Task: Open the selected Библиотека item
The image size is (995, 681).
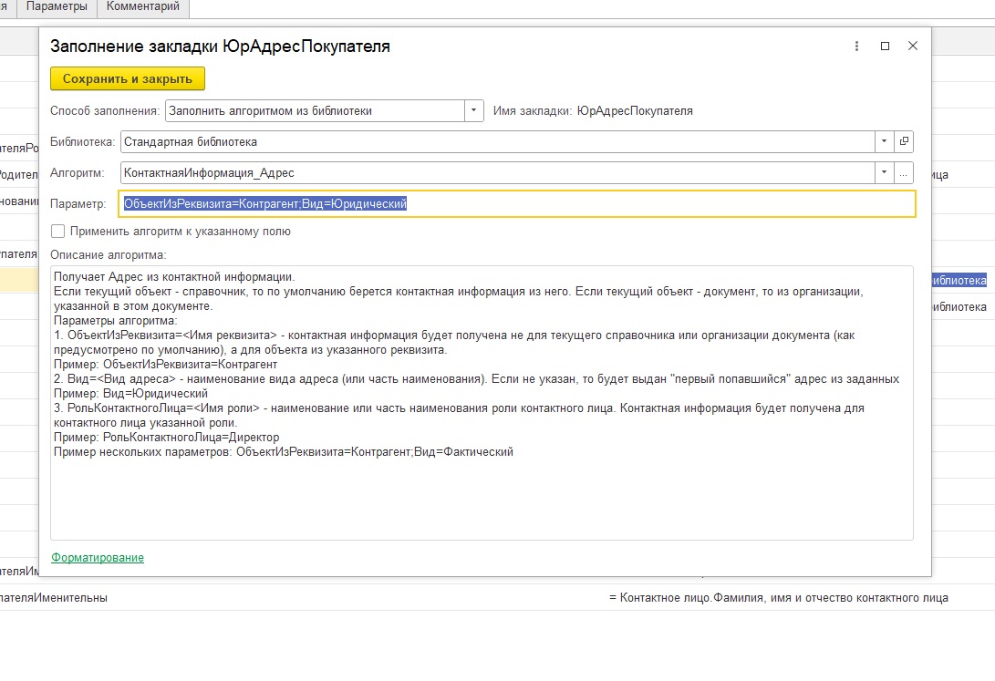Action: 904,141
